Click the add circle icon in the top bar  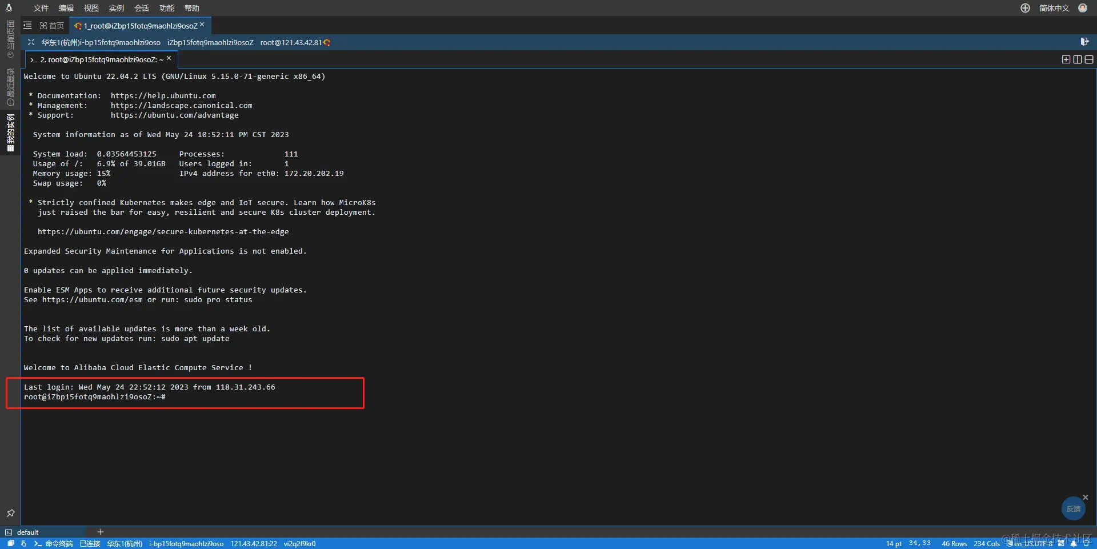tap(1026, 8)
